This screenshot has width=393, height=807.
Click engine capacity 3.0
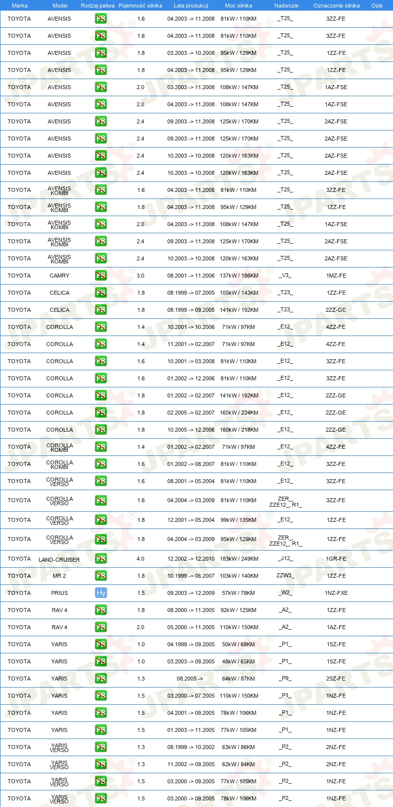pos(140,276)
